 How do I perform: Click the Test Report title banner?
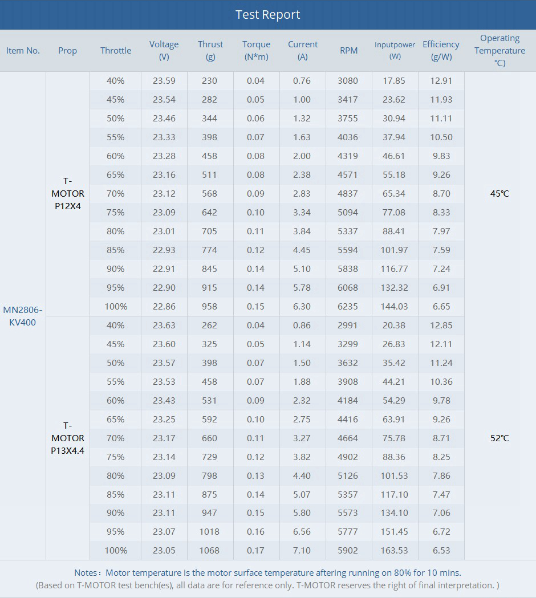268,15
